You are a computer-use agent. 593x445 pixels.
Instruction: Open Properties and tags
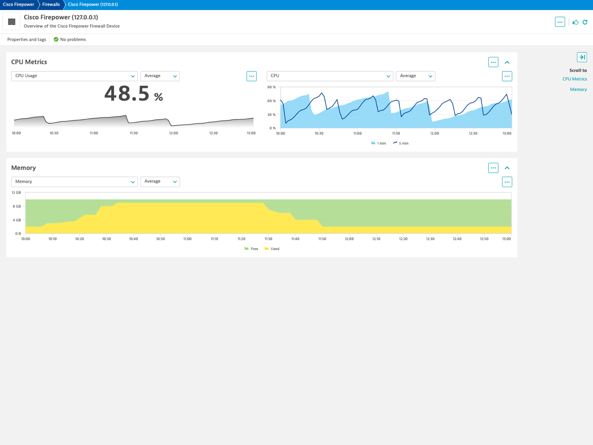27,40
